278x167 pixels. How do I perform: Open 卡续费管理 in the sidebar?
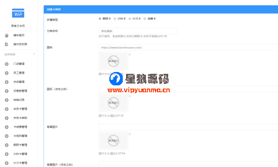[x=20, y=127]
